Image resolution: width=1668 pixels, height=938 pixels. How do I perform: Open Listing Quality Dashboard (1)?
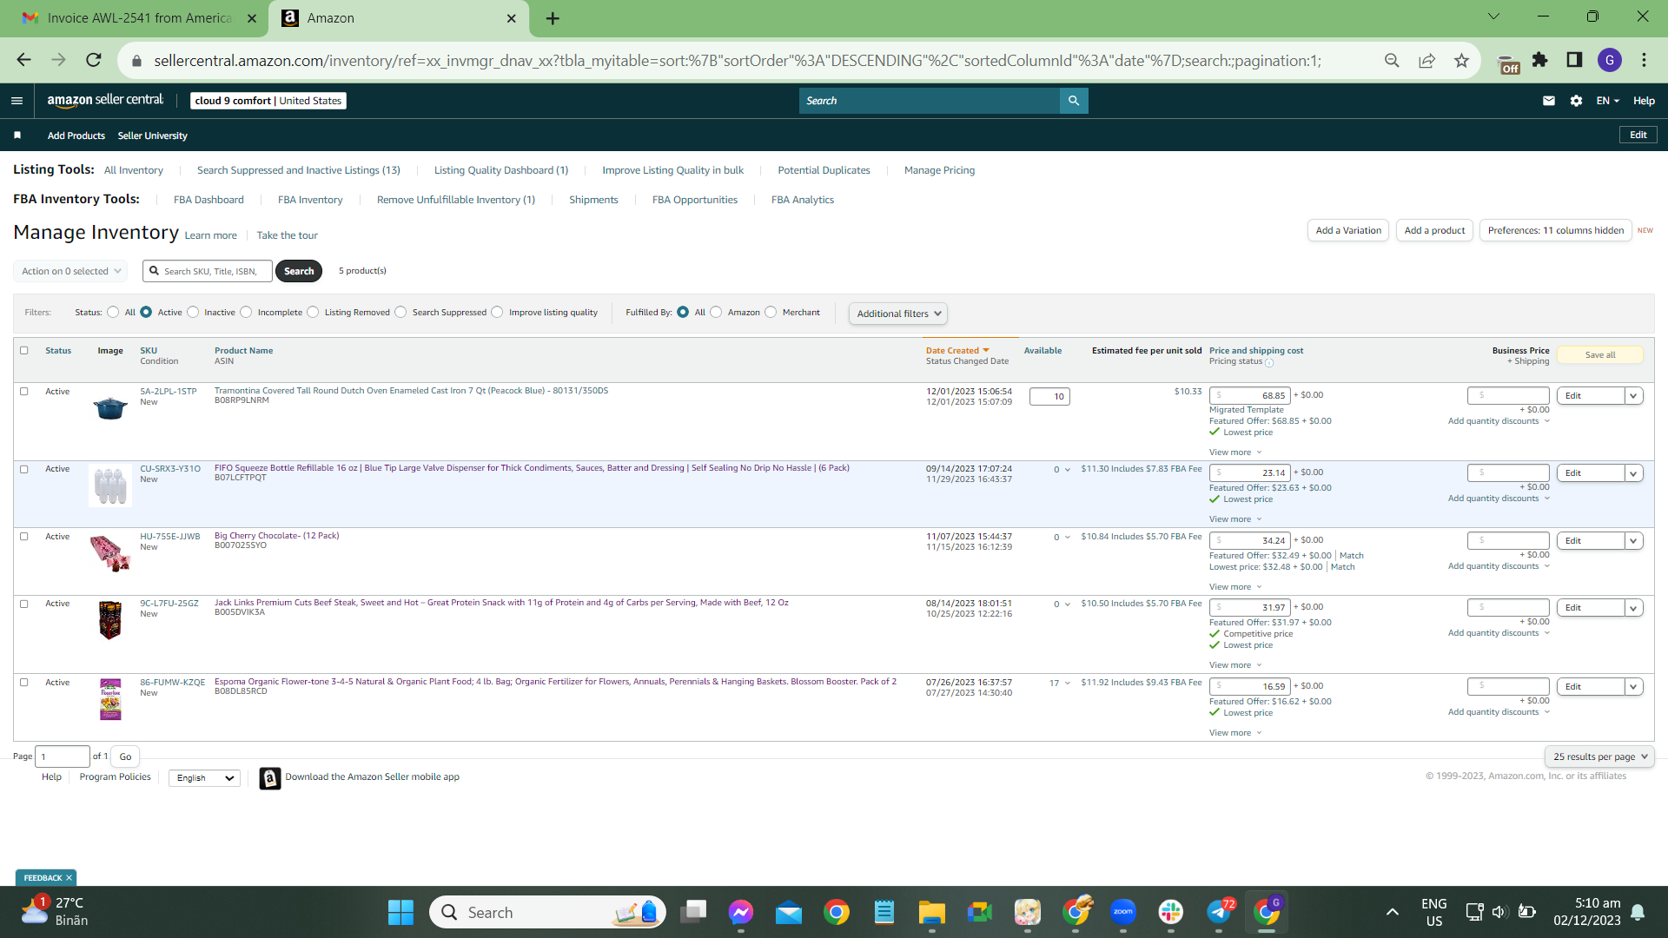click(x=501, y=170)
